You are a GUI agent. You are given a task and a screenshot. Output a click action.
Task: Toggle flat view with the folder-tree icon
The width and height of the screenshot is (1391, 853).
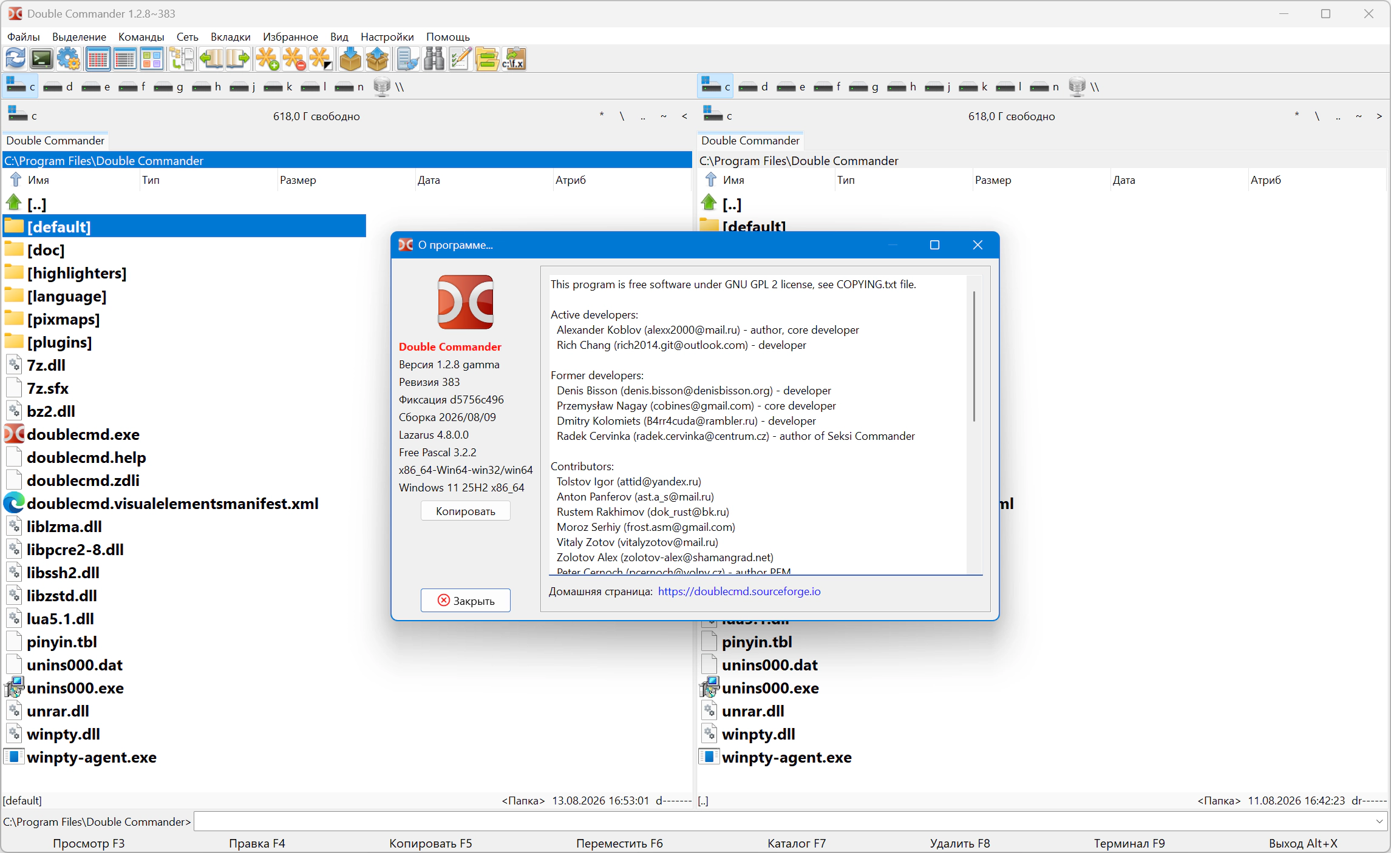click(x=181, y=59)
